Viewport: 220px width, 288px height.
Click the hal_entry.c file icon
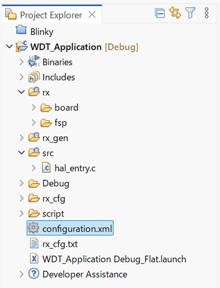[46, 167]
